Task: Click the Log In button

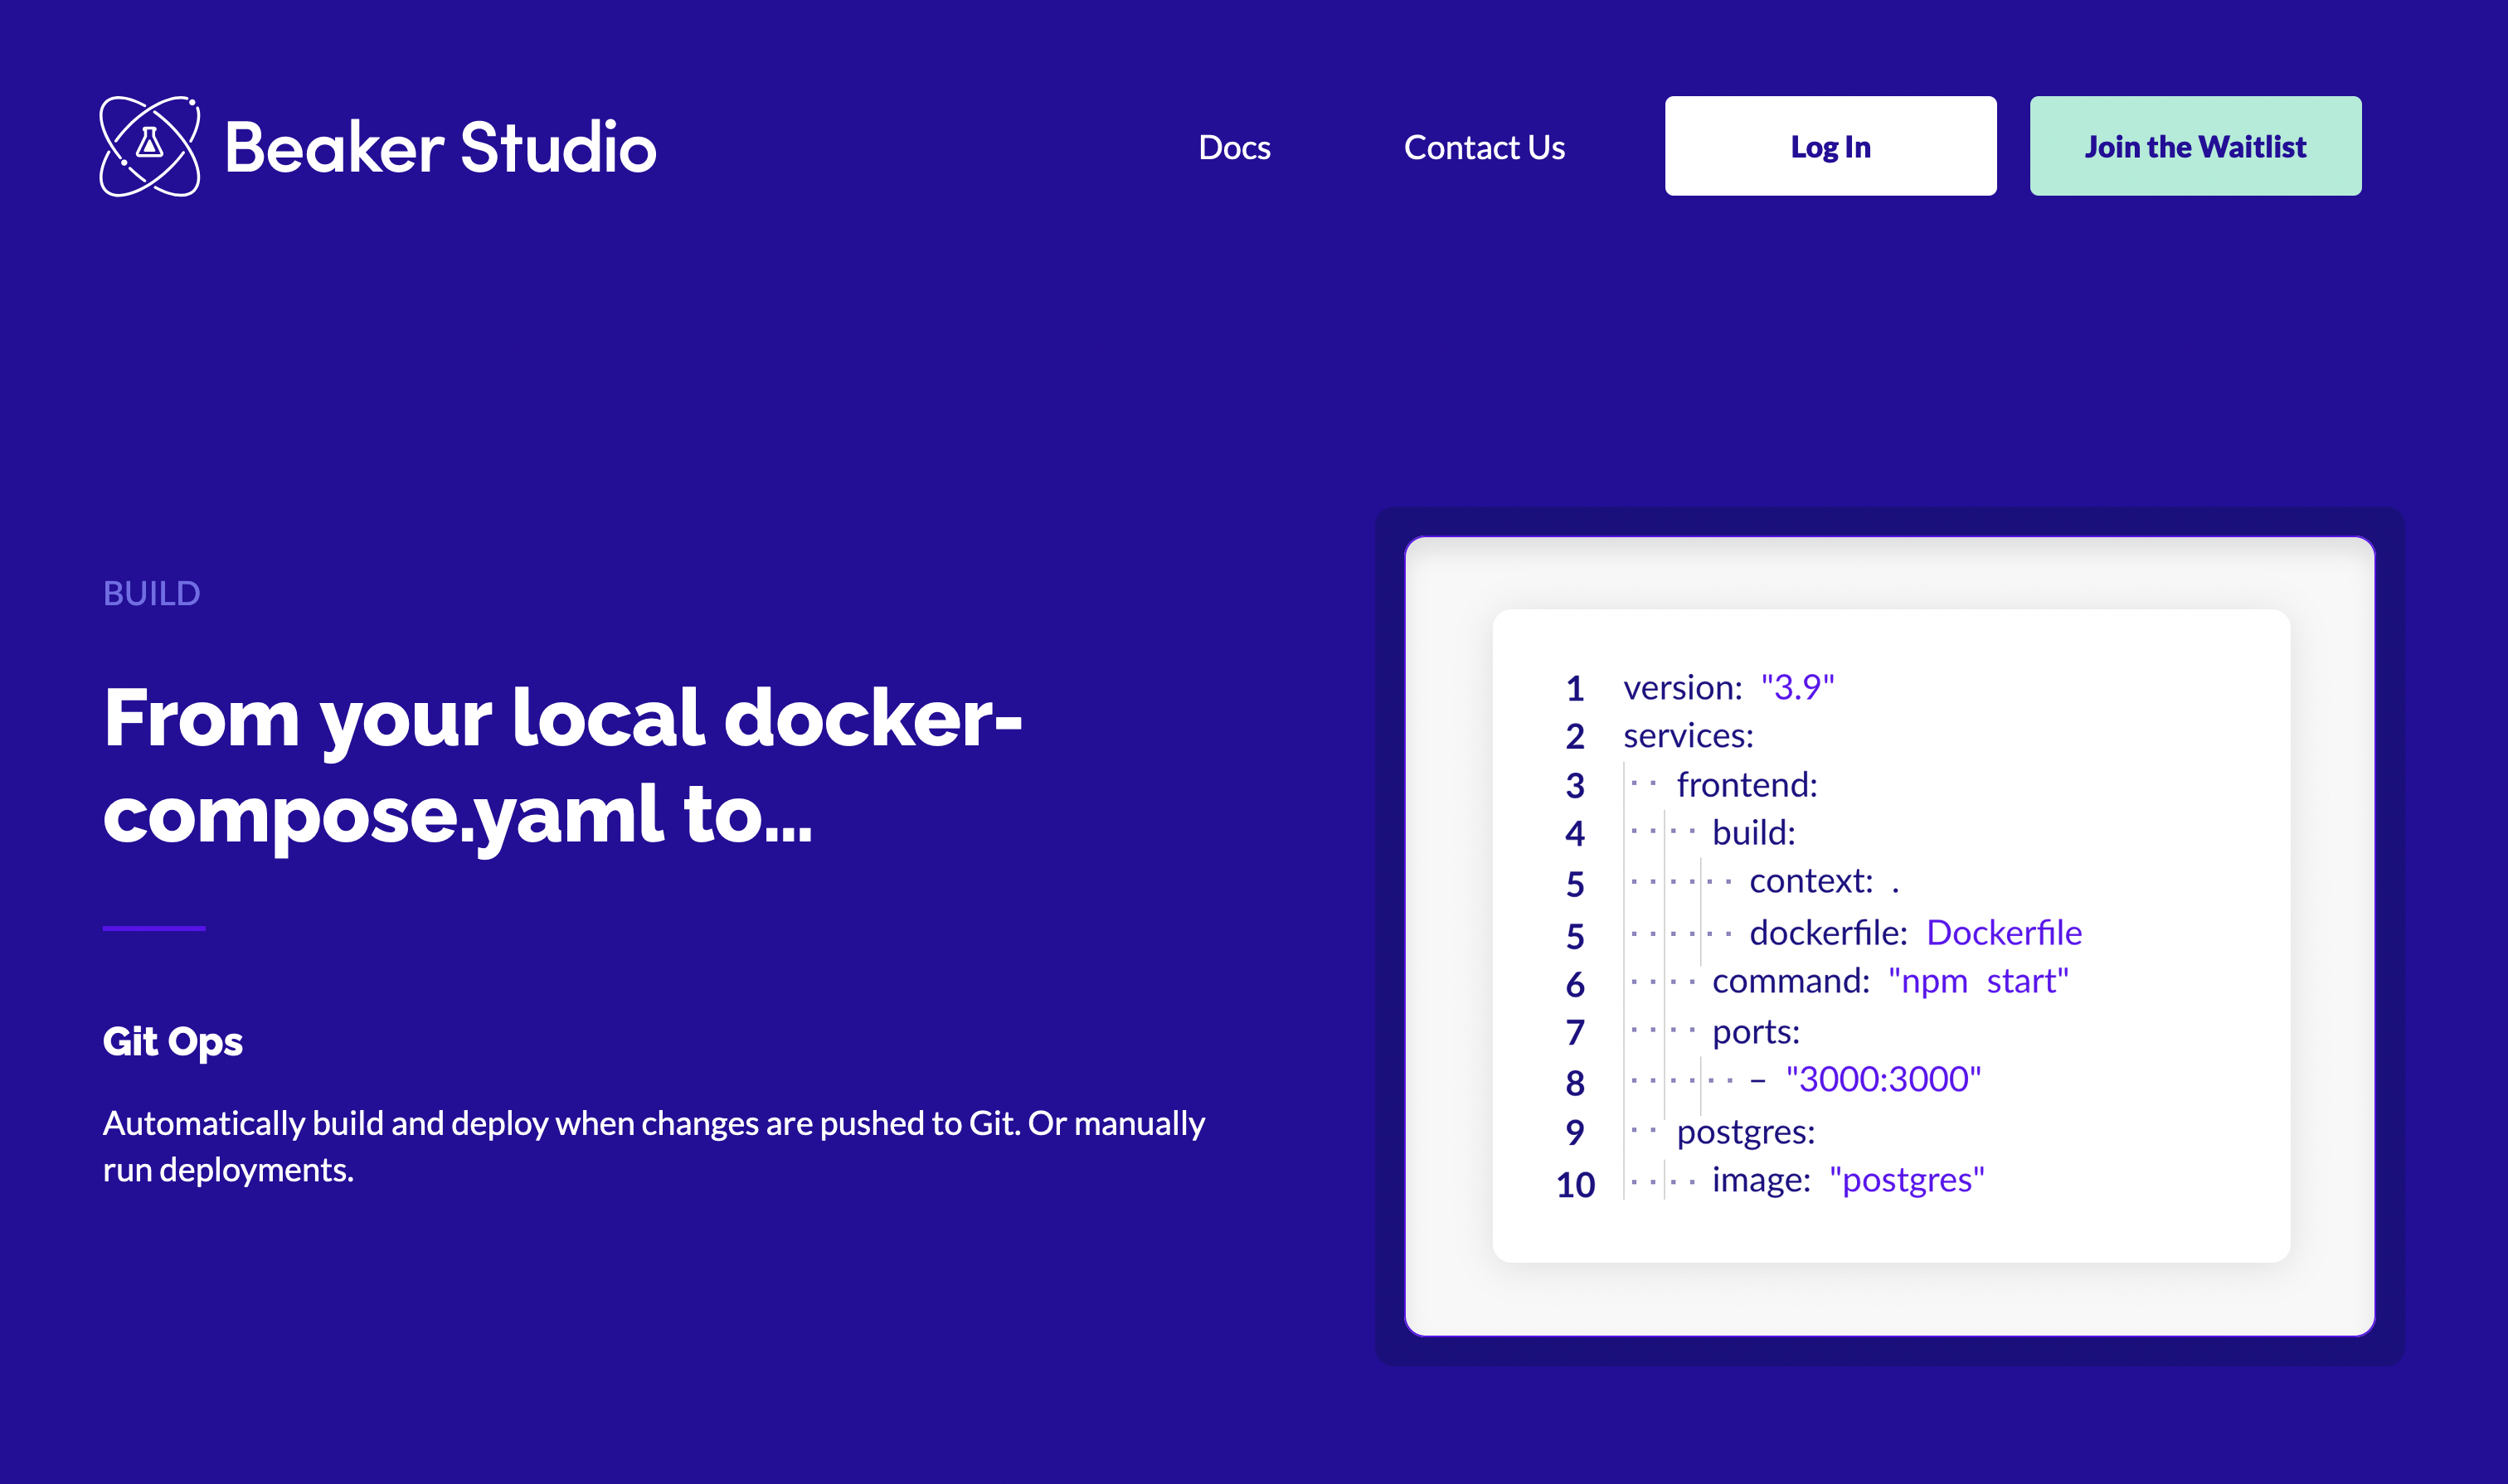Action: coord(1830,146)
